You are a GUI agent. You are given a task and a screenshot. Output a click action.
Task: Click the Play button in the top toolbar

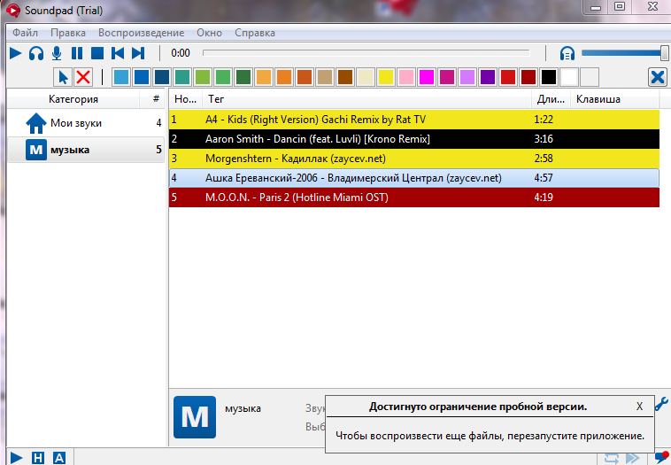[15, 53]
